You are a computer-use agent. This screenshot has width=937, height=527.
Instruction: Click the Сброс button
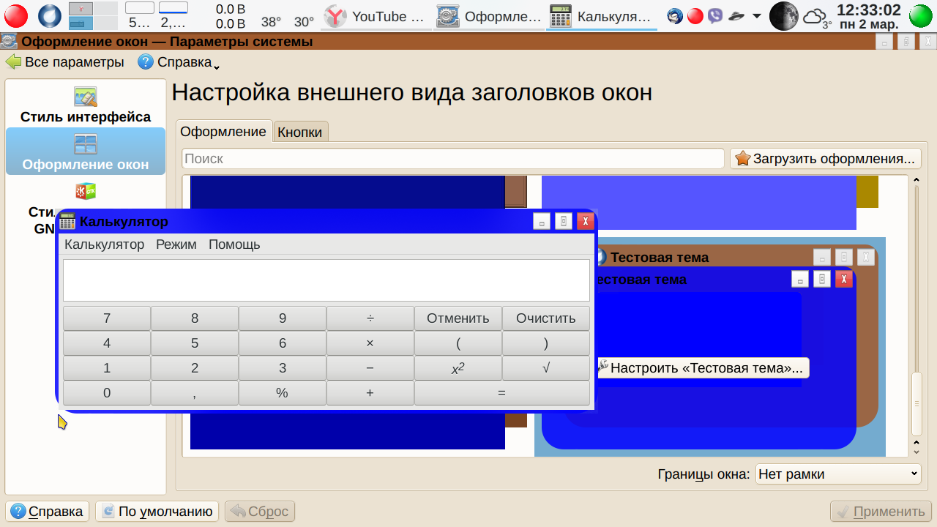point(260,512)
